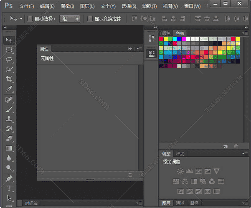The image size is (251, 208).
Task: Select the Crop tool
Action: pyautogui.click(x=9, y=79)
